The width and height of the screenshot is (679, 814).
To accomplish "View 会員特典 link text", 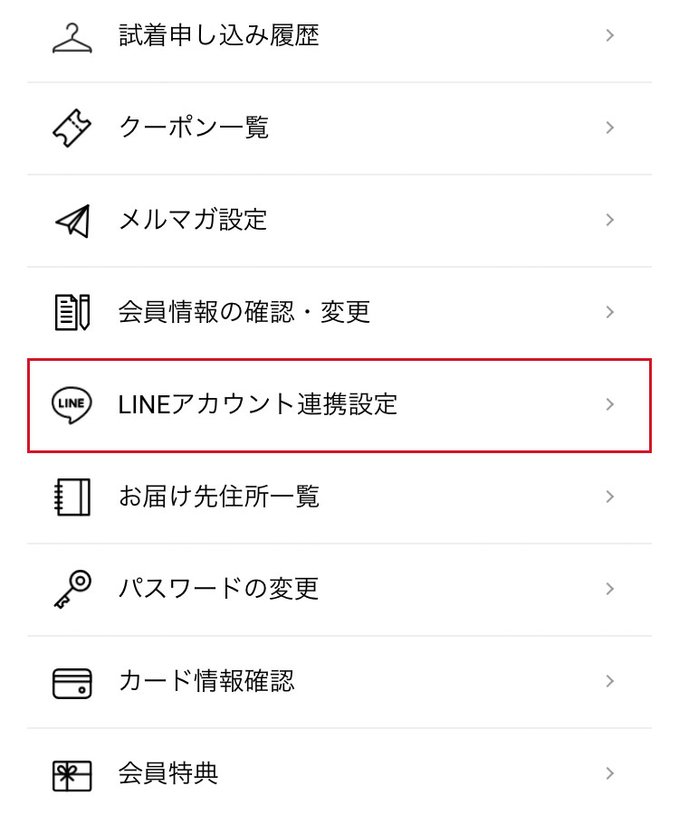I will click(168, 774).
